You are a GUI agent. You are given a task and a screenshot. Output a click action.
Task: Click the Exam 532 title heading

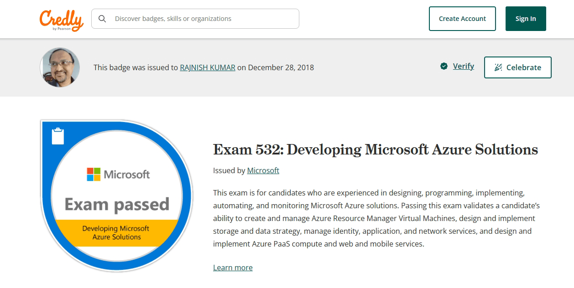pos(375,149)
